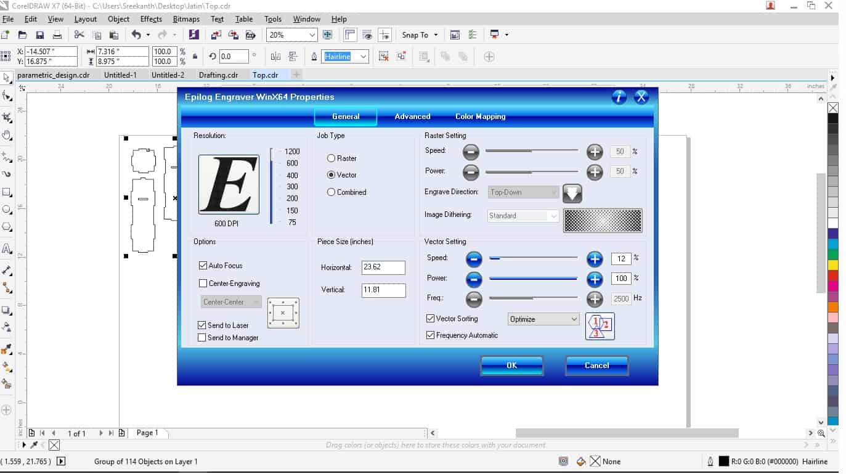This screenshot has width=846, height=474.
Task: Click the OK button
Action: tap(511, 366)
